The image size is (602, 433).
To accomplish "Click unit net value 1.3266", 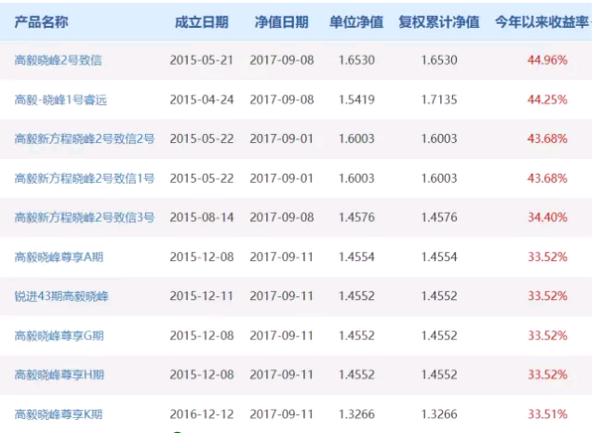I will (x=356, y=414).
